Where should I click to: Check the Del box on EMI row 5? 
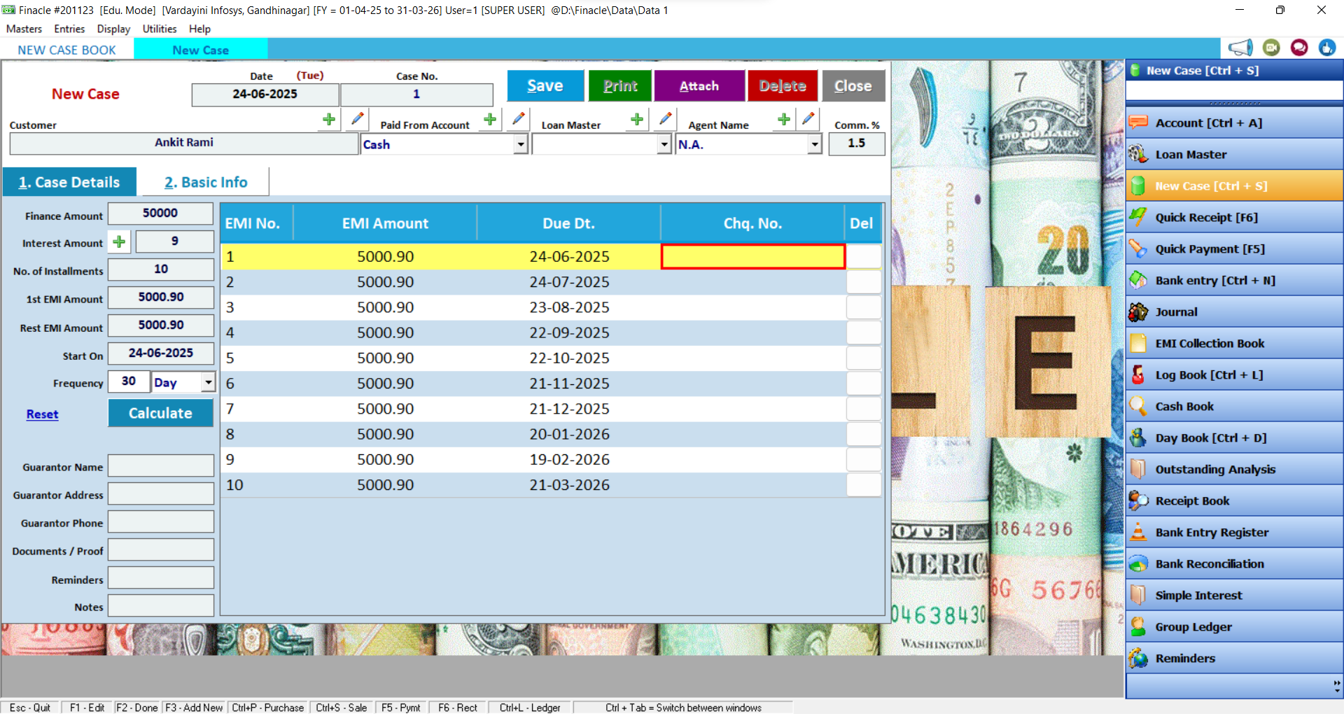[x=863, y=358]
